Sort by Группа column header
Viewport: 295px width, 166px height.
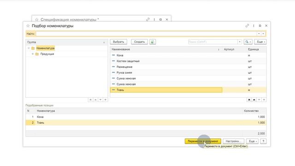tap(66, 42)
